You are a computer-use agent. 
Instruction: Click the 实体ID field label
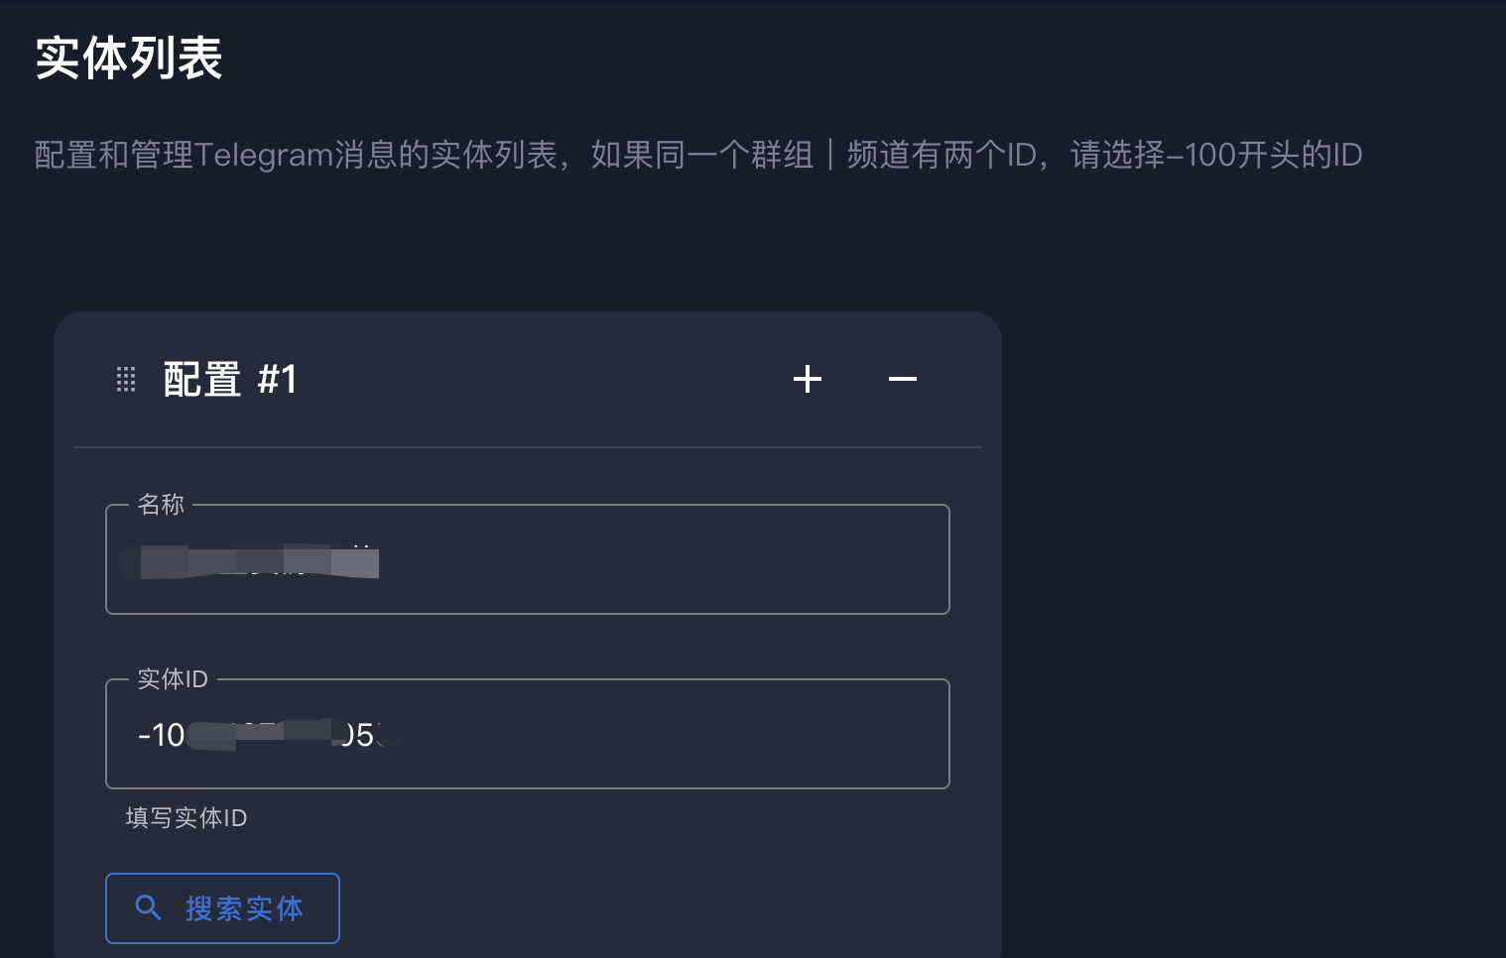173,679
